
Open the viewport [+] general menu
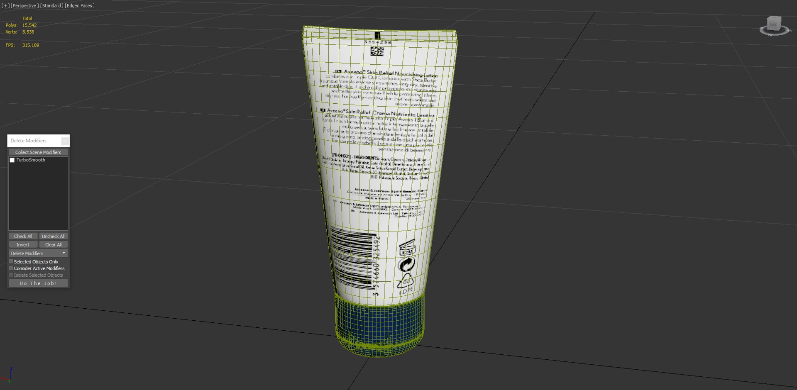click(5, 6)
